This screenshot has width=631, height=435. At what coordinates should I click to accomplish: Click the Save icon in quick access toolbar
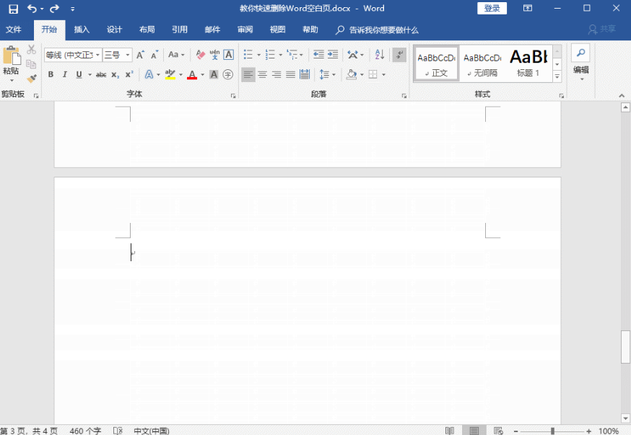[13, 9]
